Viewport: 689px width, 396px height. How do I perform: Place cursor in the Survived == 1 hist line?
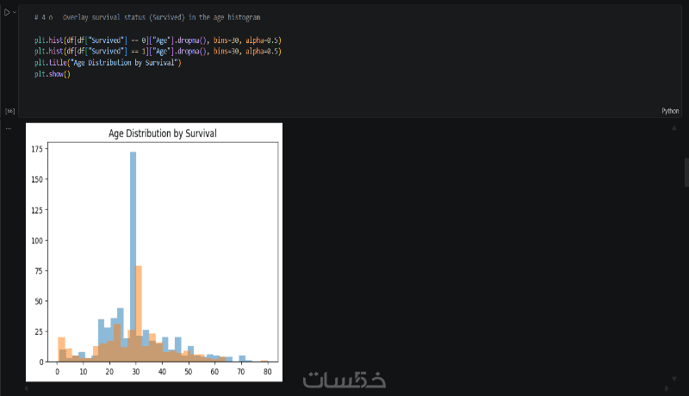click(158, 52)
